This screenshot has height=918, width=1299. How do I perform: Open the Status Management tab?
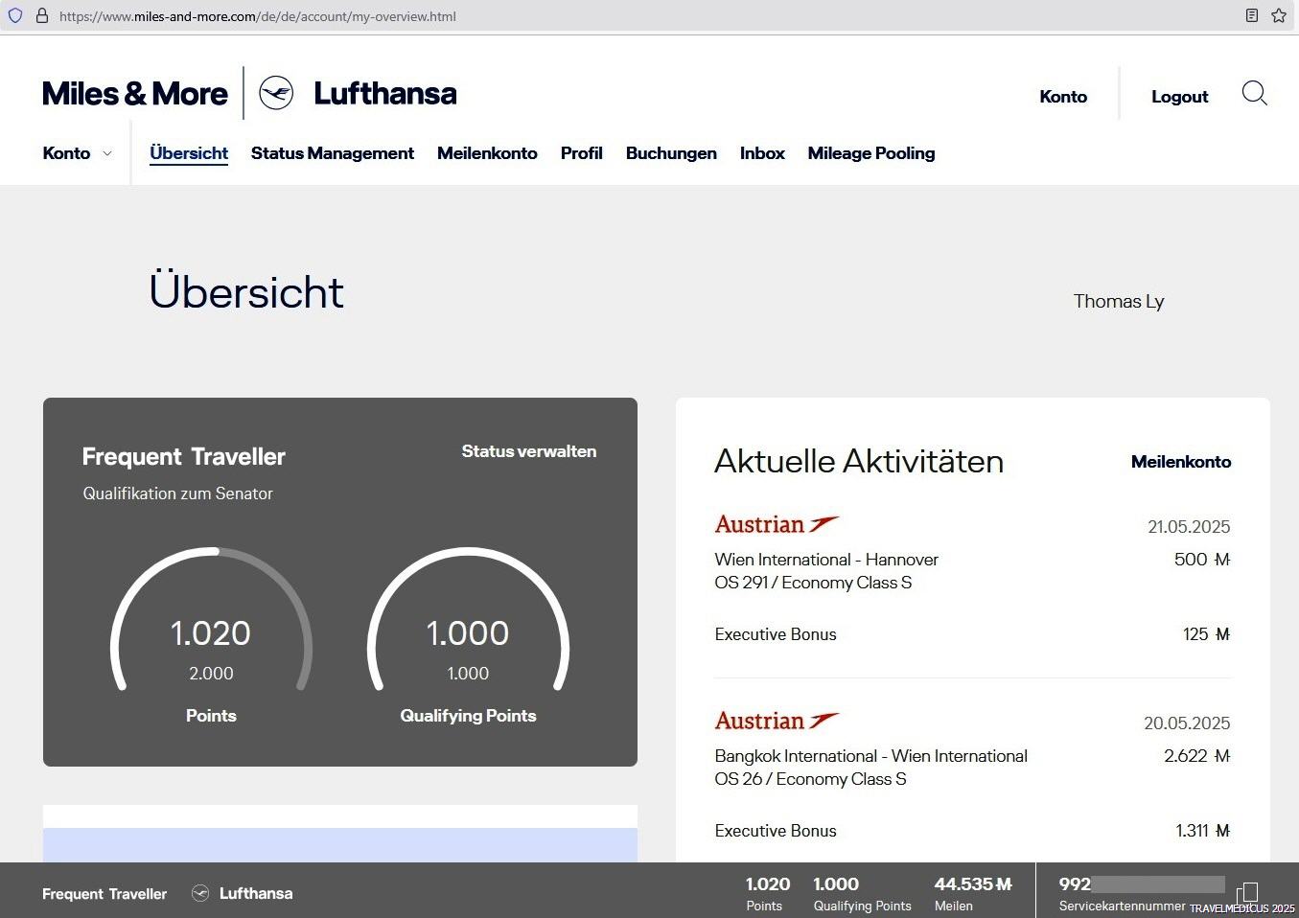[x=333, y=153]
